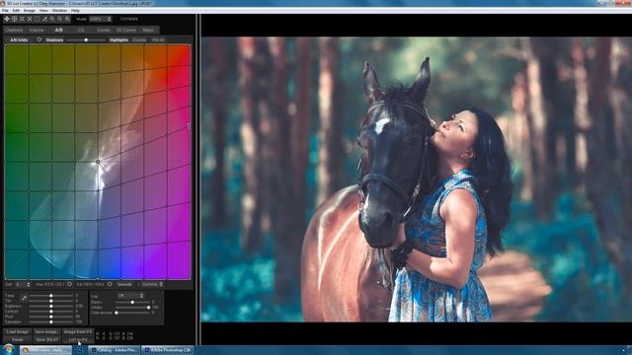Switch to the Volume tab
The image size is (632, 355).
37,31
